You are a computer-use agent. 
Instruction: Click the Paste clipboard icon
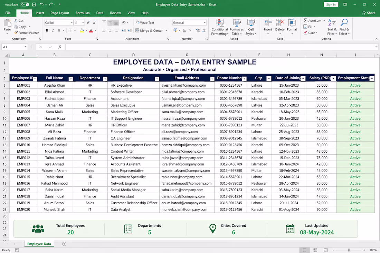[7, 23]
